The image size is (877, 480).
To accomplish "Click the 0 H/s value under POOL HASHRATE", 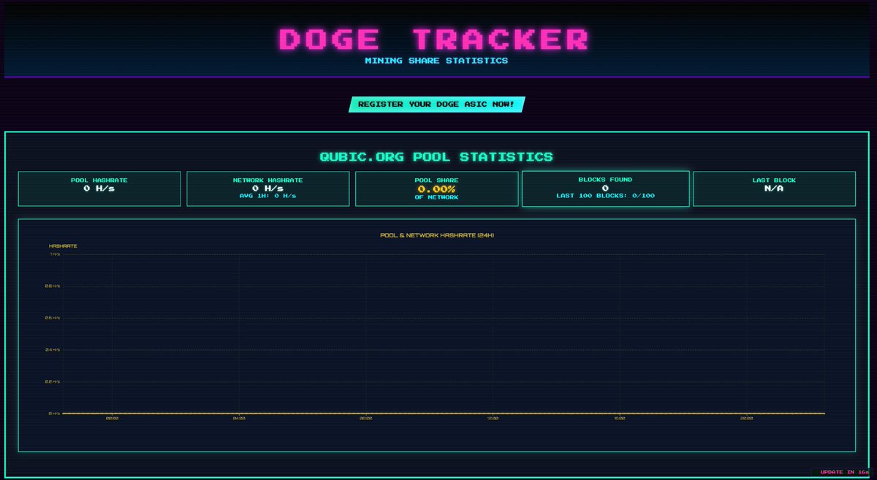I will click(99, 188).
